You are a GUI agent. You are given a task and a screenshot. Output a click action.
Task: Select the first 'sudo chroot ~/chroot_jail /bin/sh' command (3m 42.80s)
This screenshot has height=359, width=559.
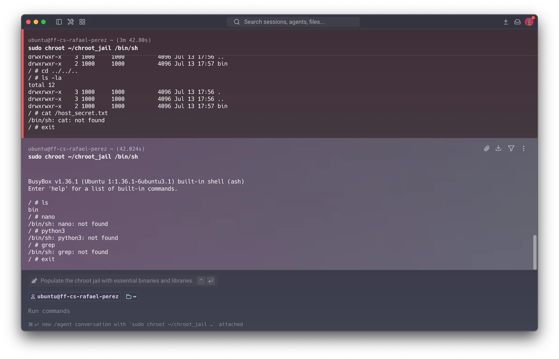click(83, 48)
